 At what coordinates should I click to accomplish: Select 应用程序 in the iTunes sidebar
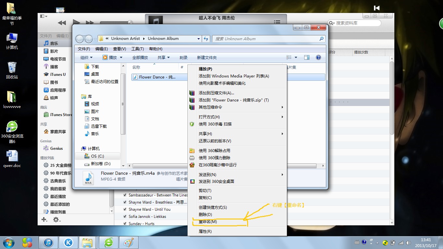tap(54, 90)
